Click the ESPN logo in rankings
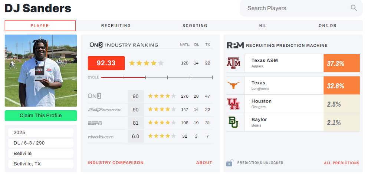The height and width of the screenshot is (178, 371). coord(95,123)
